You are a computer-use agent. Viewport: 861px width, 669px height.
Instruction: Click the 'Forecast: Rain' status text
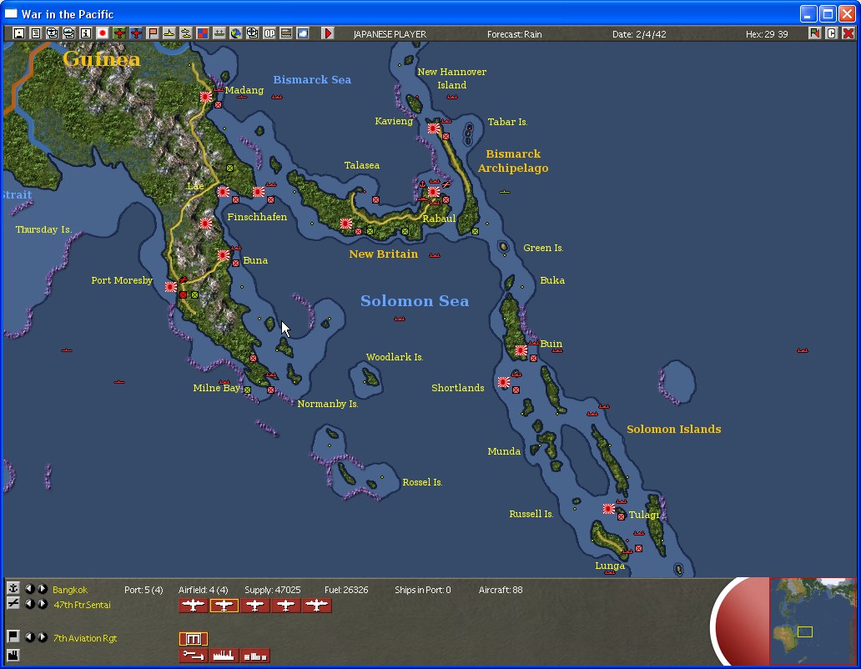[514, 34]
